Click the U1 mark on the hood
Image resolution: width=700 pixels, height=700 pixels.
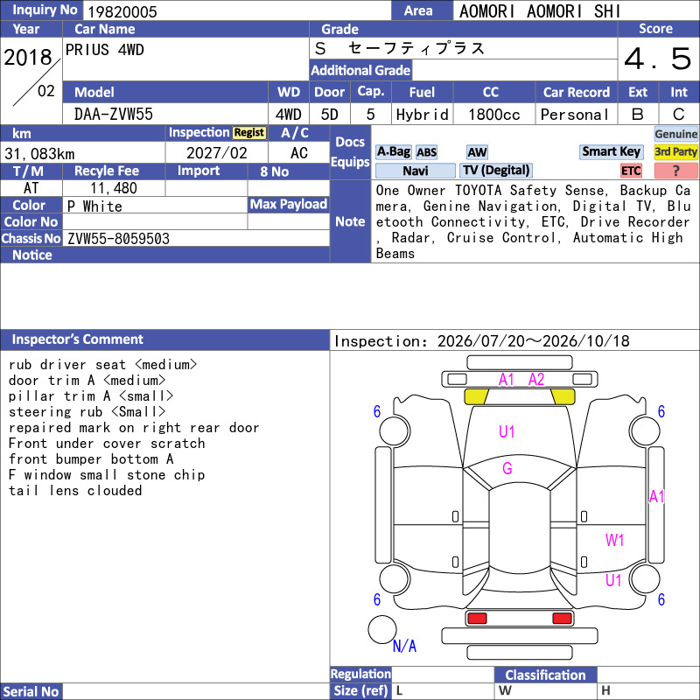tap(507, 431)
